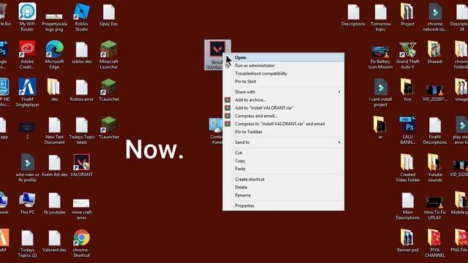
Task: Select Troubleshoot compatibility menu entry
Action: coord(283,73)
